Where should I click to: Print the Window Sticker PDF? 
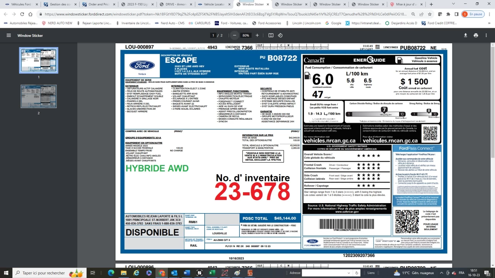(x=476, y=35)
